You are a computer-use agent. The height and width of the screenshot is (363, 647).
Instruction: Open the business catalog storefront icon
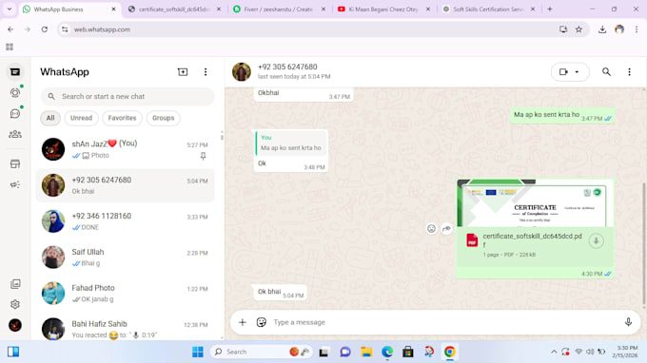15,164
